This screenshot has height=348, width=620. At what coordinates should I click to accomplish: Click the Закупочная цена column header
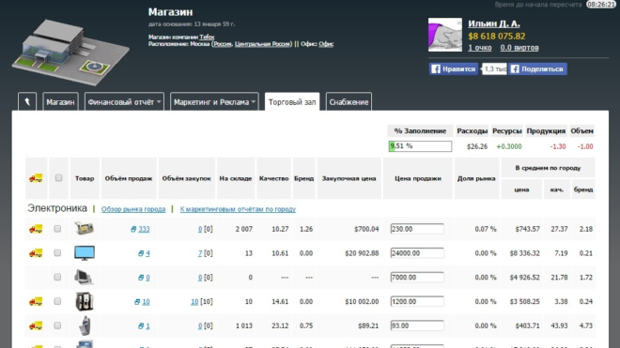click(x=349, y=178)
